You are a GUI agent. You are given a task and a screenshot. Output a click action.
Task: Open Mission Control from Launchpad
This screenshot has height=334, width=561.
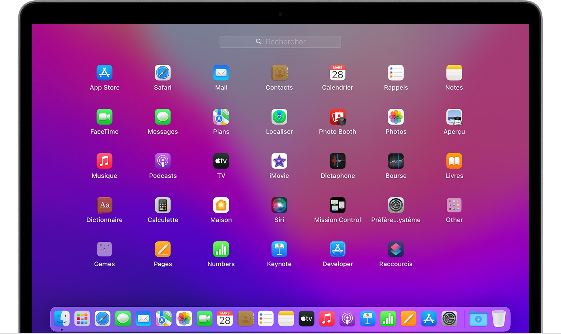point(337,205)
